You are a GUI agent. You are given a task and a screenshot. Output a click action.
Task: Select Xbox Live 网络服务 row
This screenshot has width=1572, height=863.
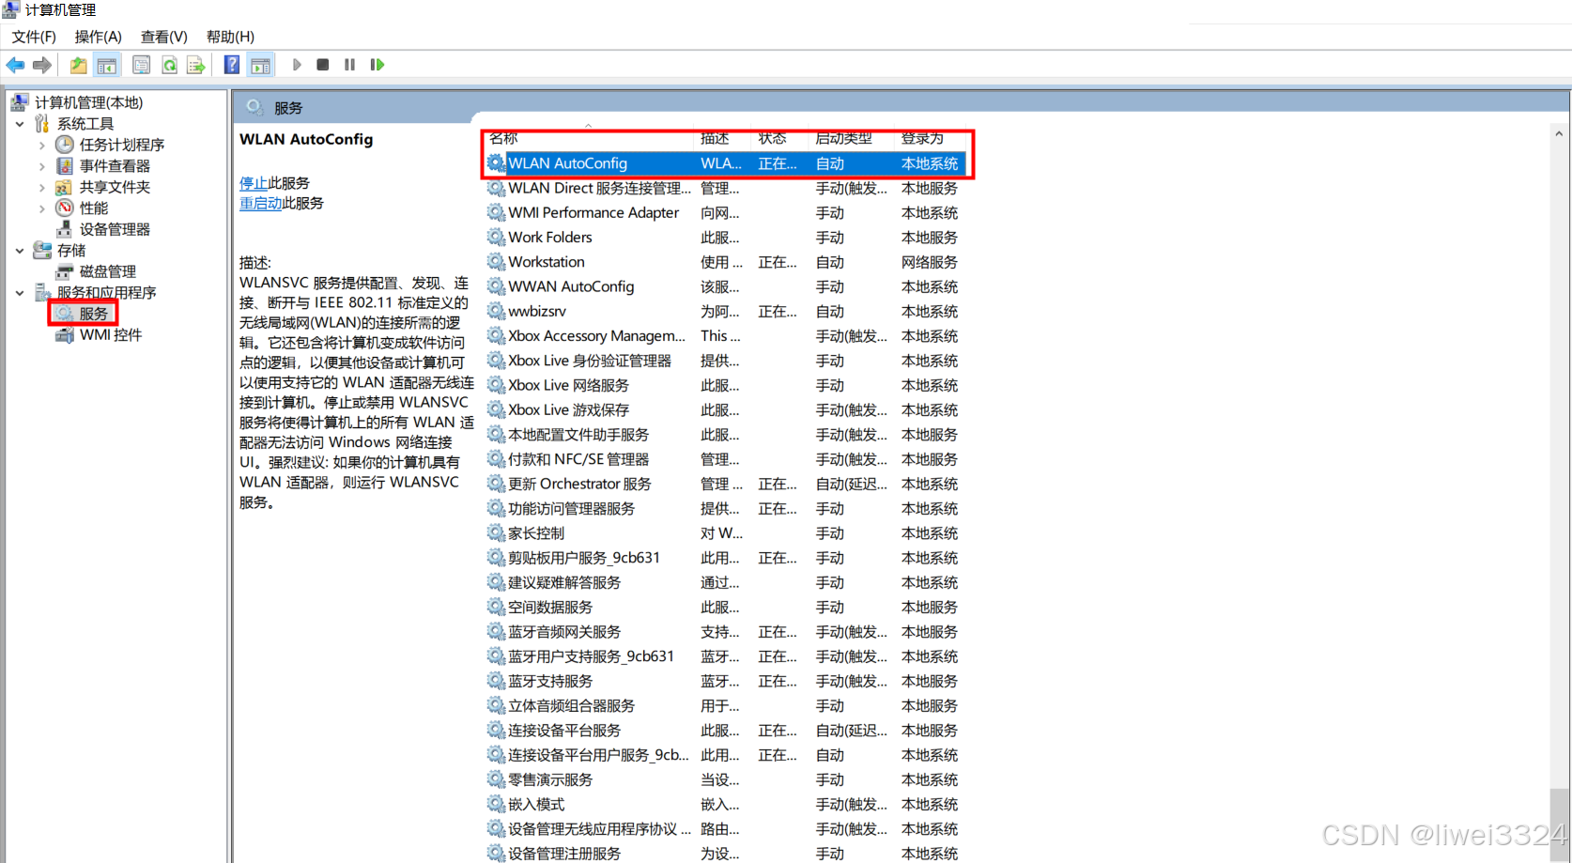725,385
